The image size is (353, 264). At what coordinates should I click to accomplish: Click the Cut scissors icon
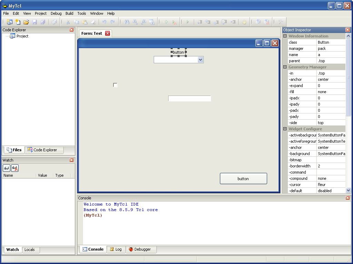[x=68, y=22]
